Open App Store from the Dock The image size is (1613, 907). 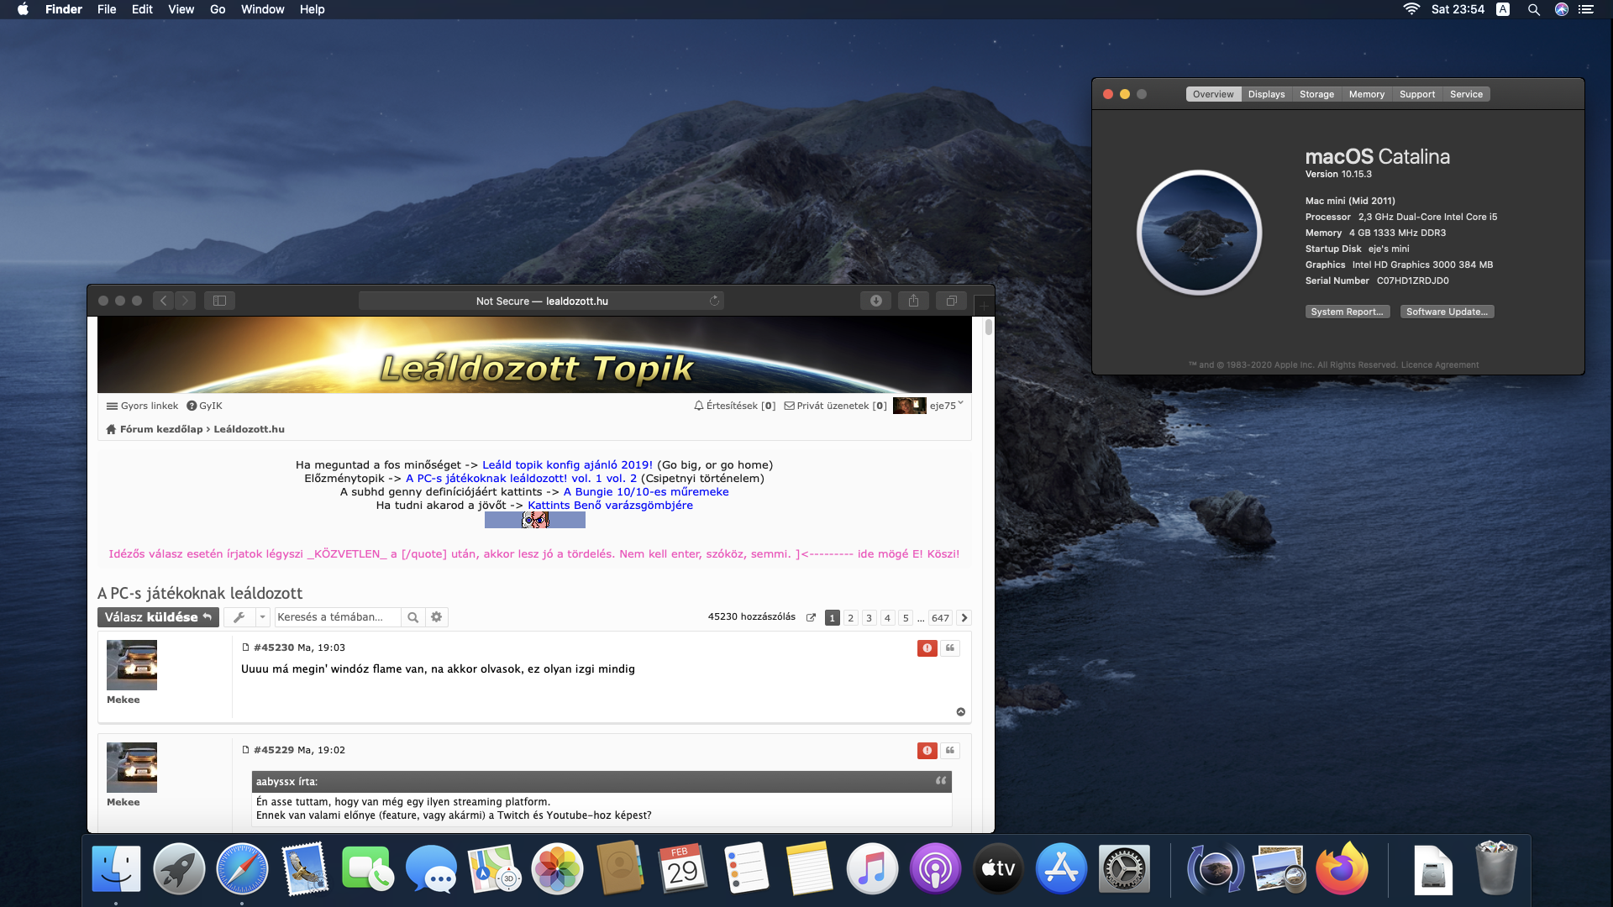tap(1061, 869)
